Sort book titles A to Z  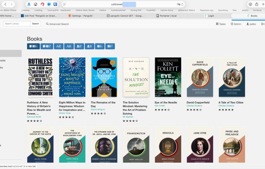(x=58, y=46)
